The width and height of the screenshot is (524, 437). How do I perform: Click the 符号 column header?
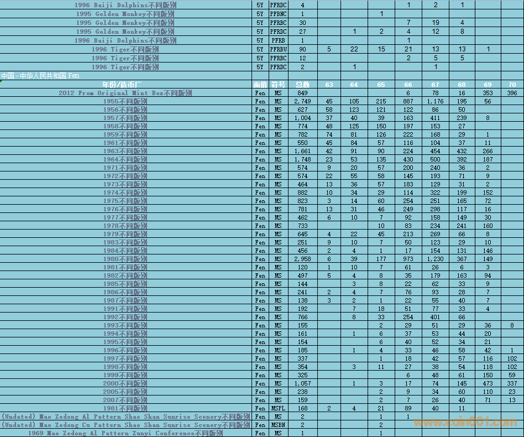278,85
